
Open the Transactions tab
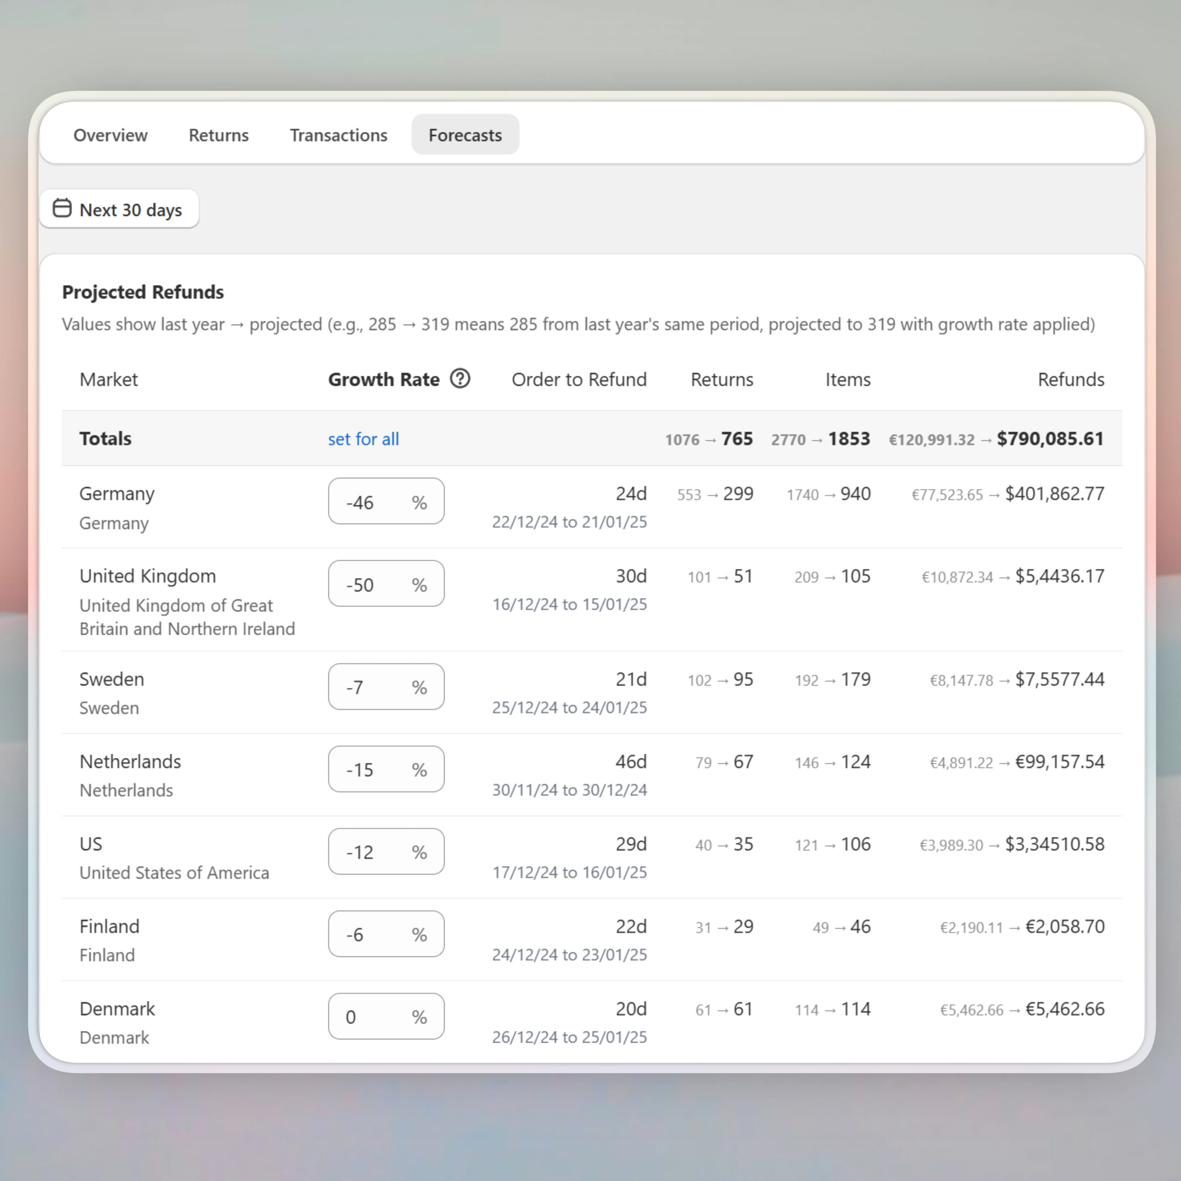point(338,135)
